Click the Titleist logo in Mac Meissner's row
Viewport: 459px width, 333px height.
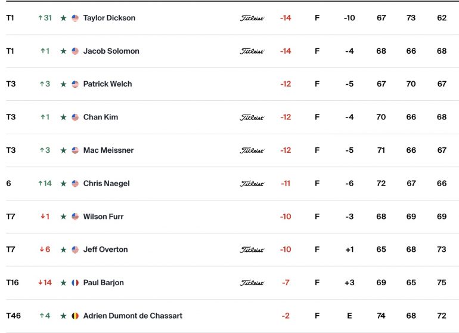pyautogui.click(x=252, y=150)
